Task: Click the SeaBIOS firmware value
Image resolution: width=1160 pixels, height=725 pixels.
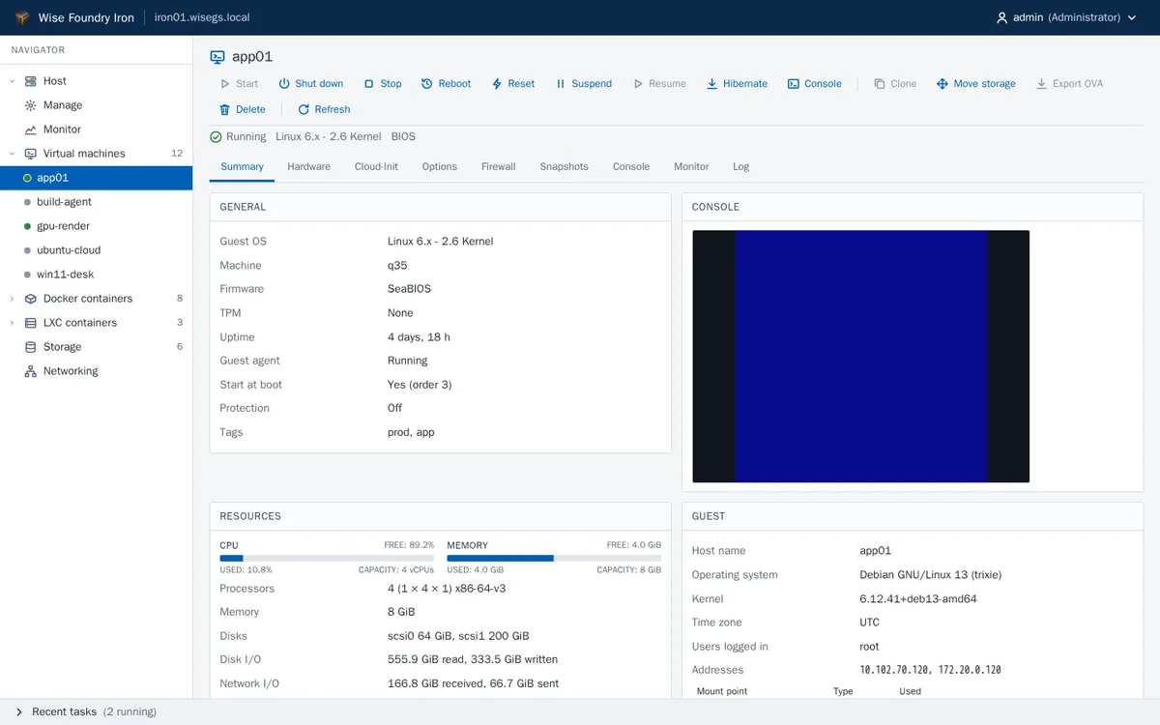Action: (x=409, y=289)
